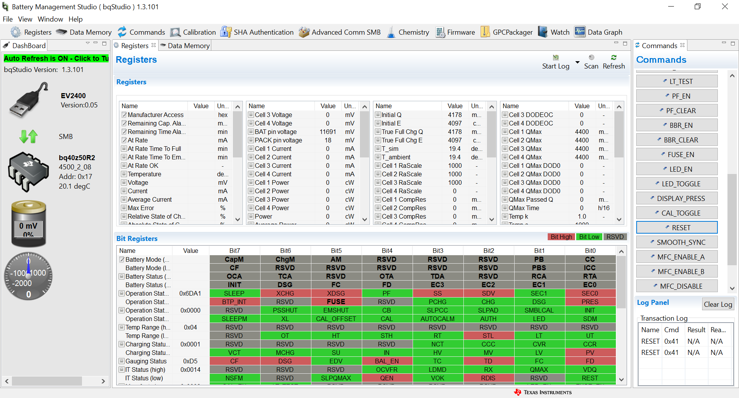Open the Help menu

pyautogui.click(x=75, y=19)
